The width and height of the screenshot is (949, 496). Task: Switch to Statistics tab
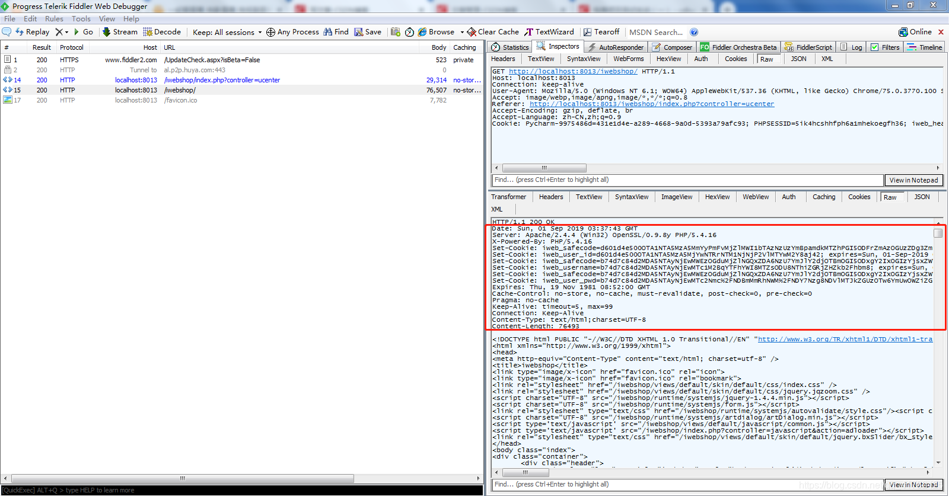coord(510,47)
